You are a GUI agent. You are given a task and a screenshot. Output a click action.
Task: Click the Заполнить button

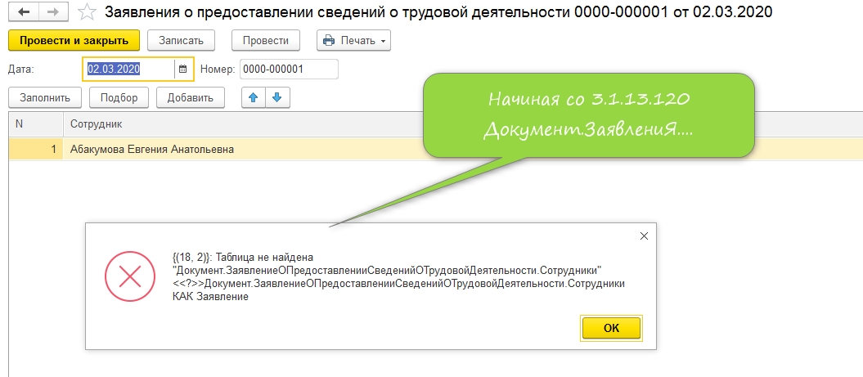tap(45, 98)
